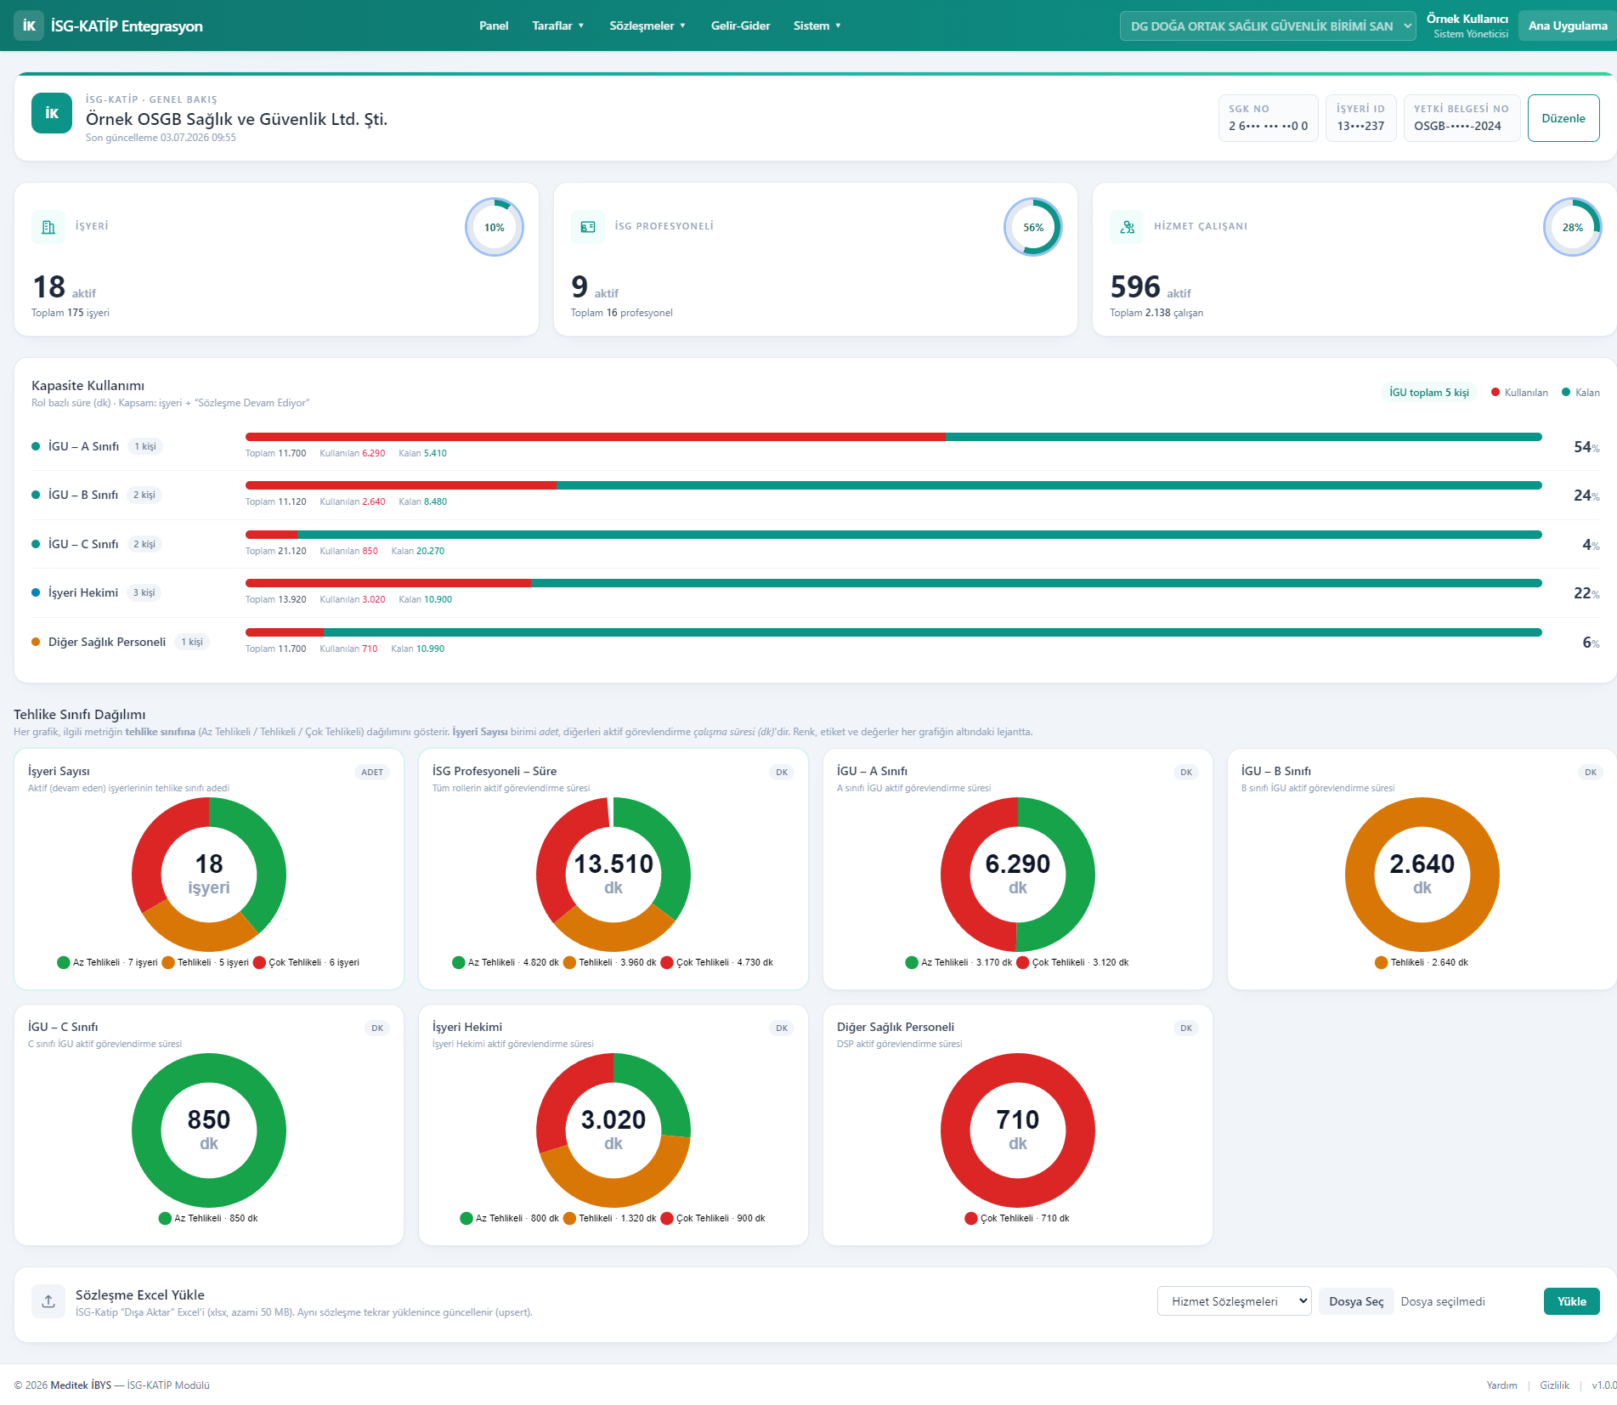1617x1405 pixels.
Task: Click the upload icon beside Sözleşme Excel Yükle
Action: click(48, 1301)
